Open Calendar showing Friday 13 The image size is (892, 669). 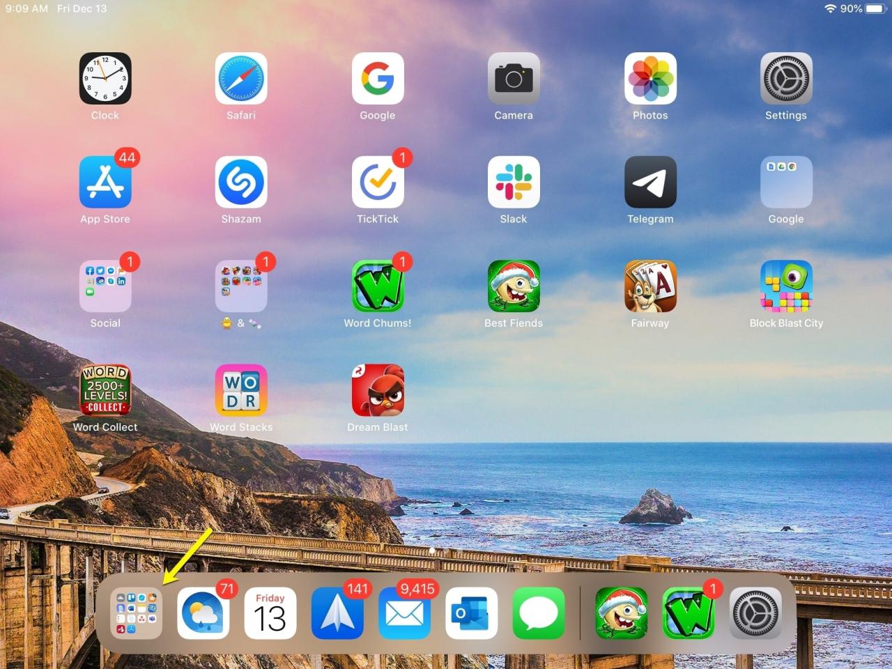(270, 613)
